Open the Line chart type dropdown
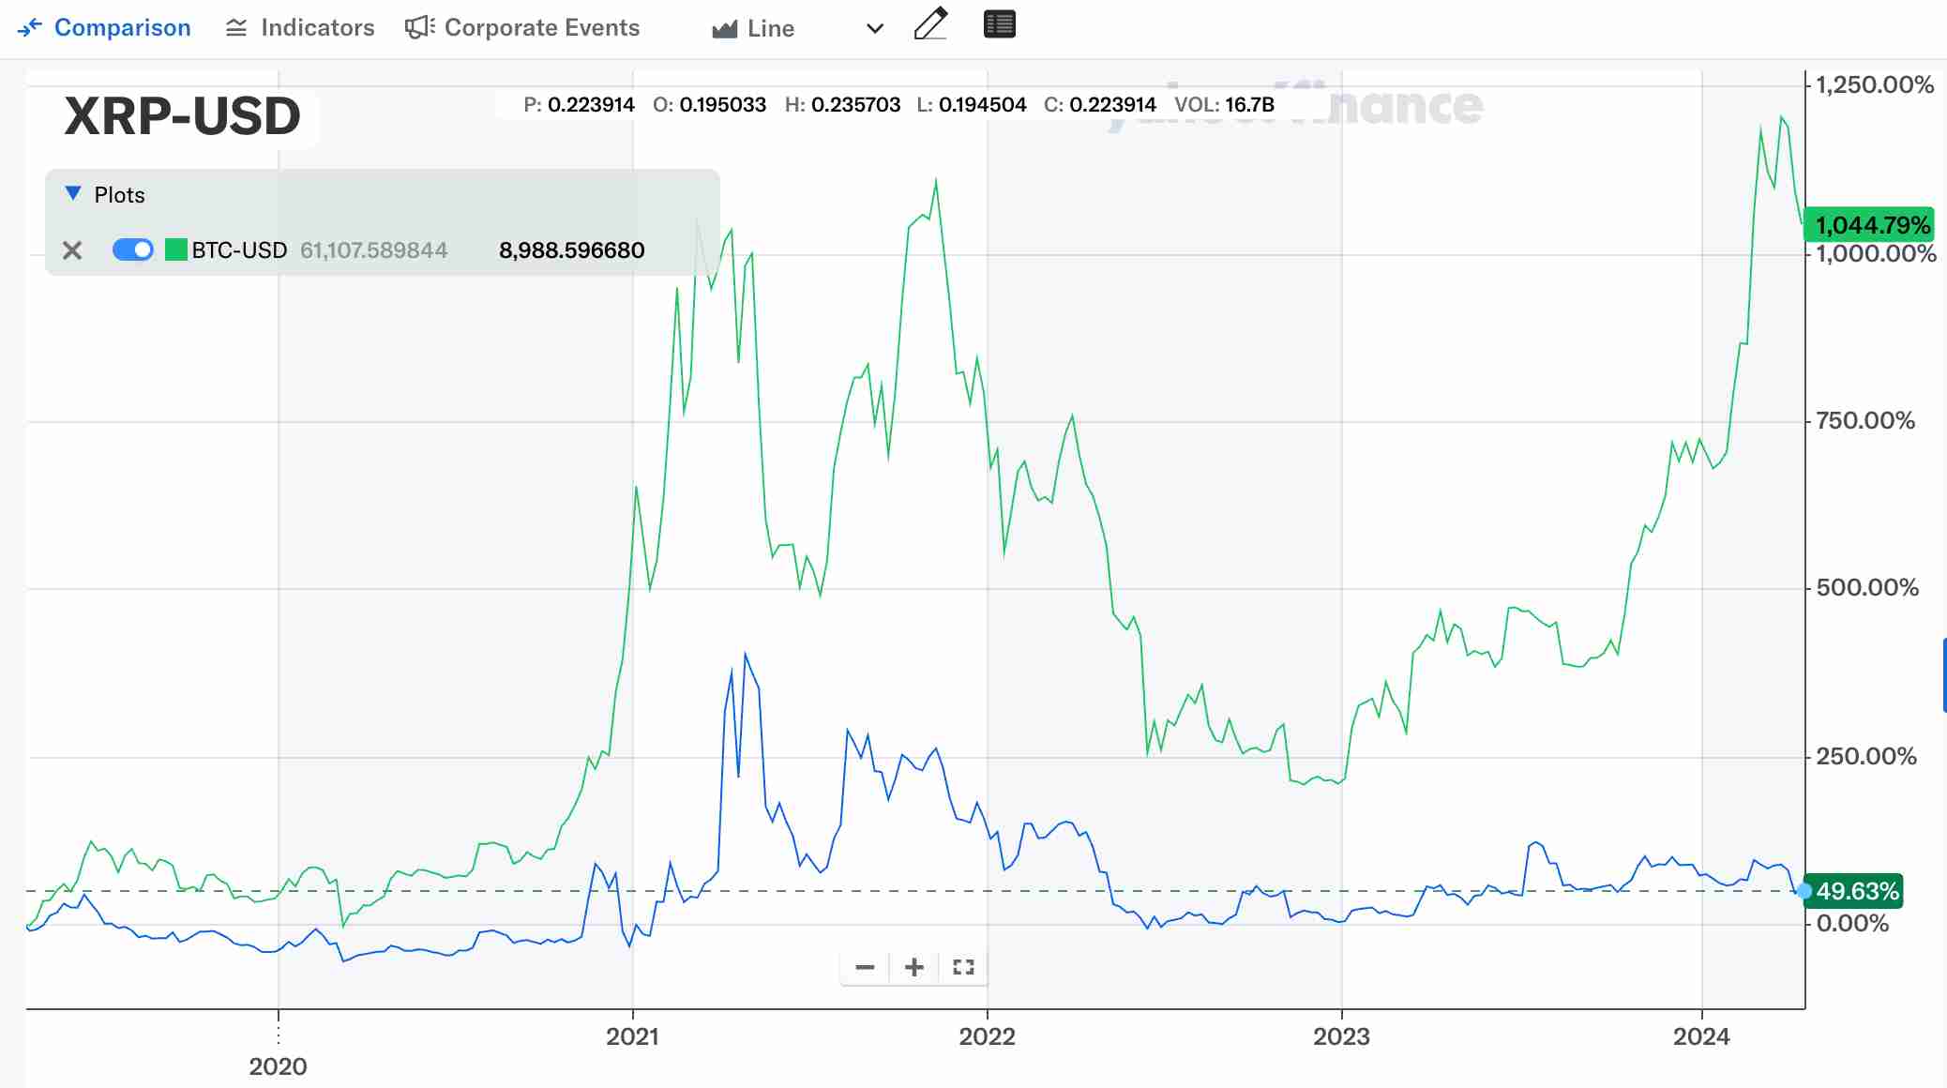Viewport: 1947px width, 1088px height. coord(769,29)
